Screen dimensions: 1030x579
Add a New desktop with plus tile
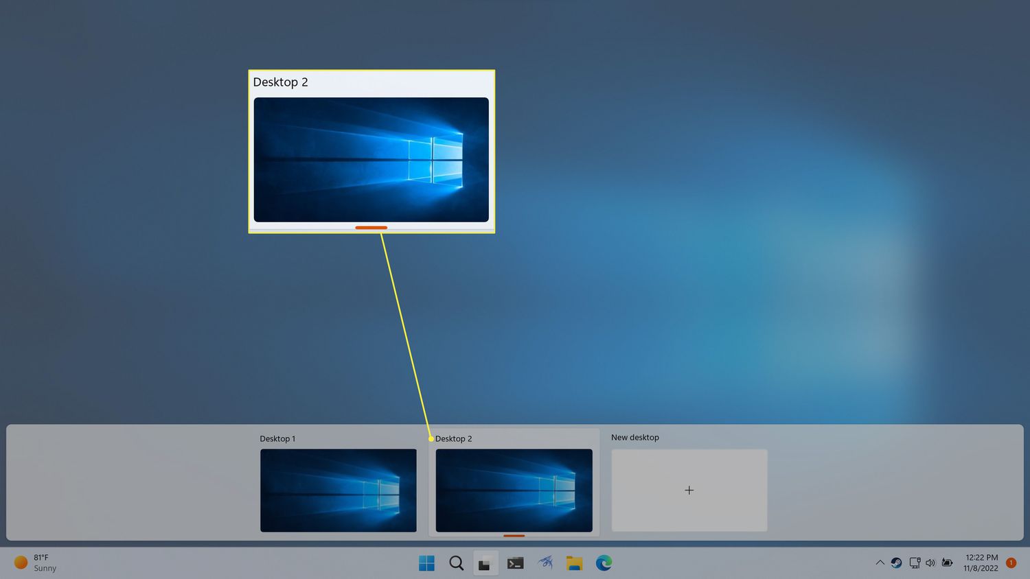[x=689, y=491]
